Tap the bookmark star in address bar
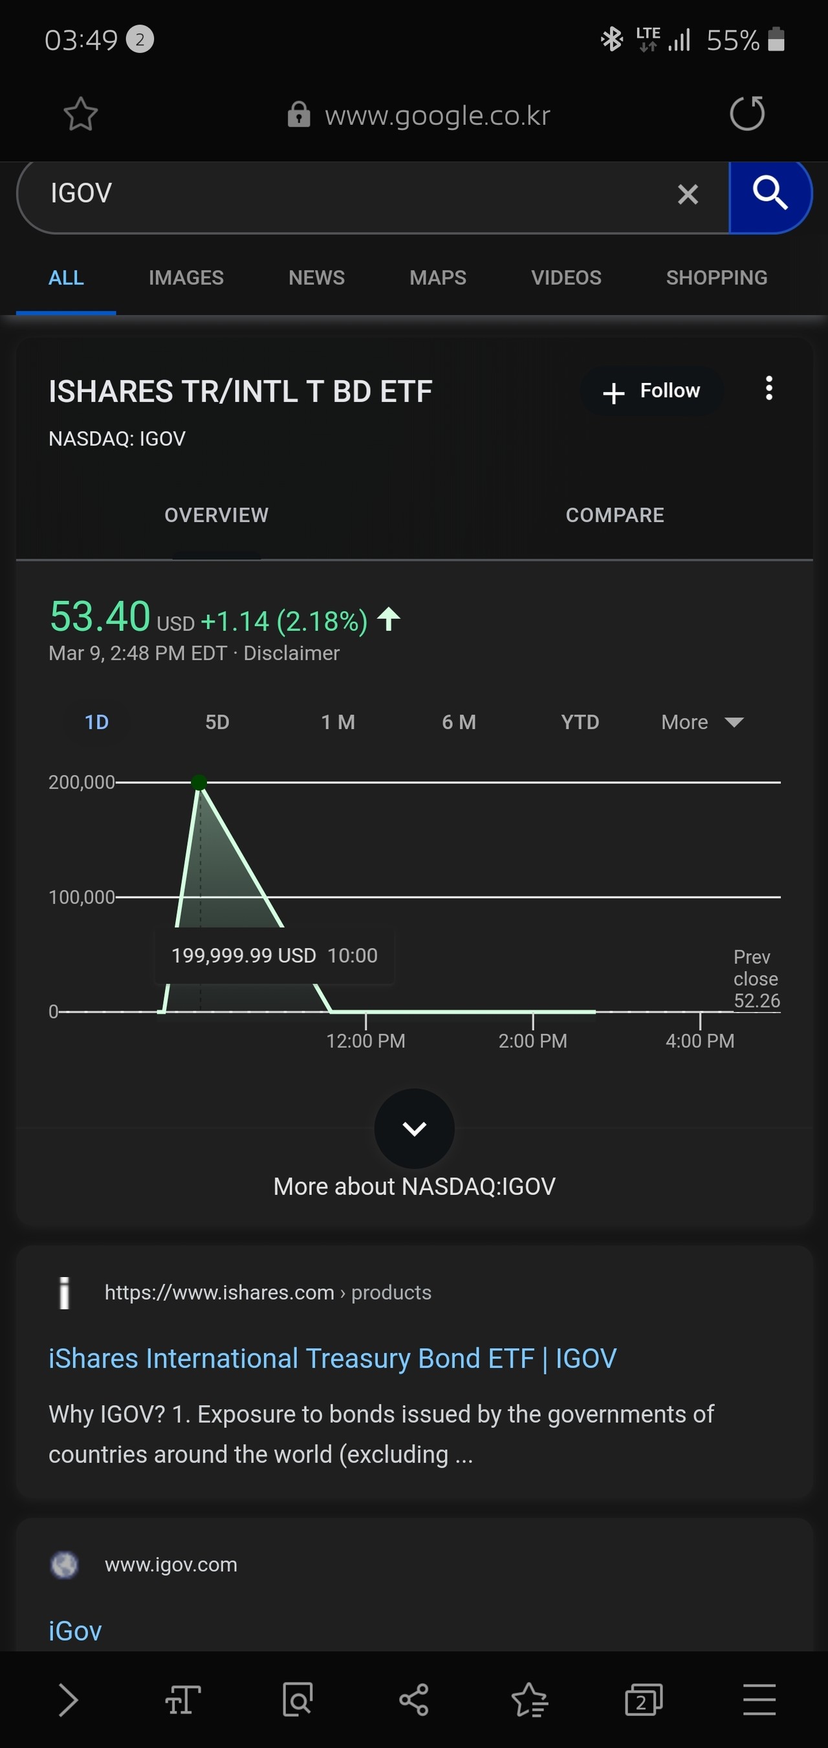This screenshot has height=1748, width=828. [81, 114]
